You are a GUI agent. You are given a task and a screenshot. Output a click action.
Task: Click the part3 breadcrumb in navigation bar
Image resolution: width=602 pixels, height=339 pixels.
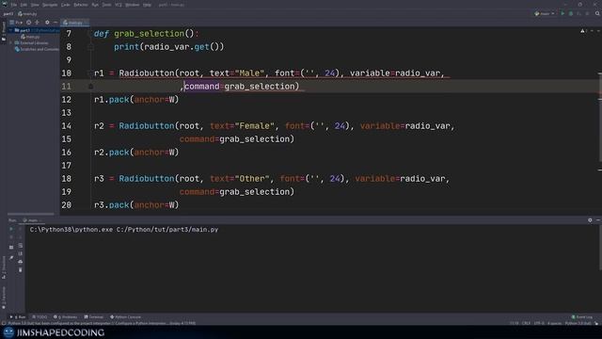click(8, 14)
